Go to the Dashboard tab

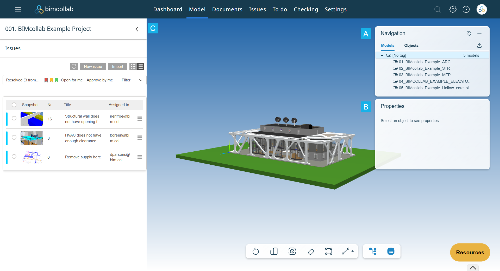point(168,9)
